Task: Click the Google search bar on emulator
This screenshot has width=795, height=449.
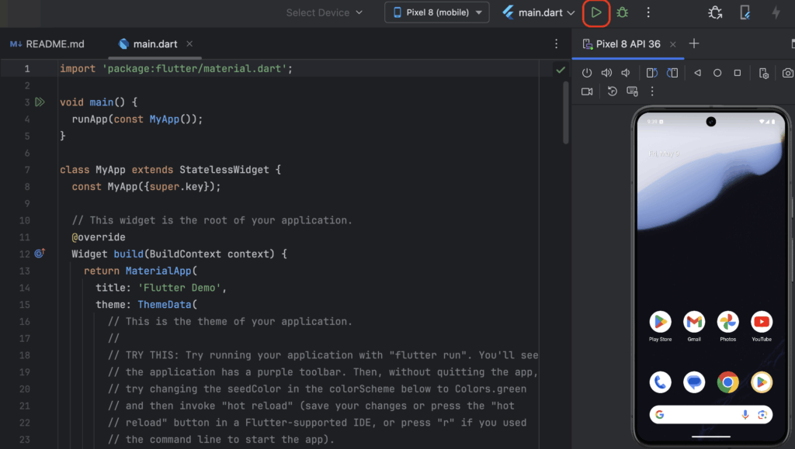Action: coord(711,415)
